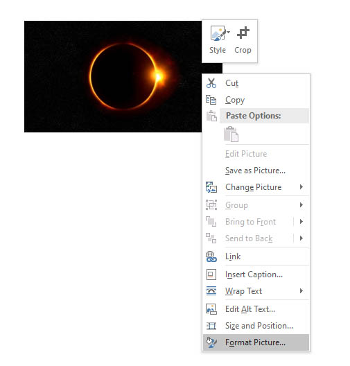Click the Bring to Front entry text

point(251,222)
